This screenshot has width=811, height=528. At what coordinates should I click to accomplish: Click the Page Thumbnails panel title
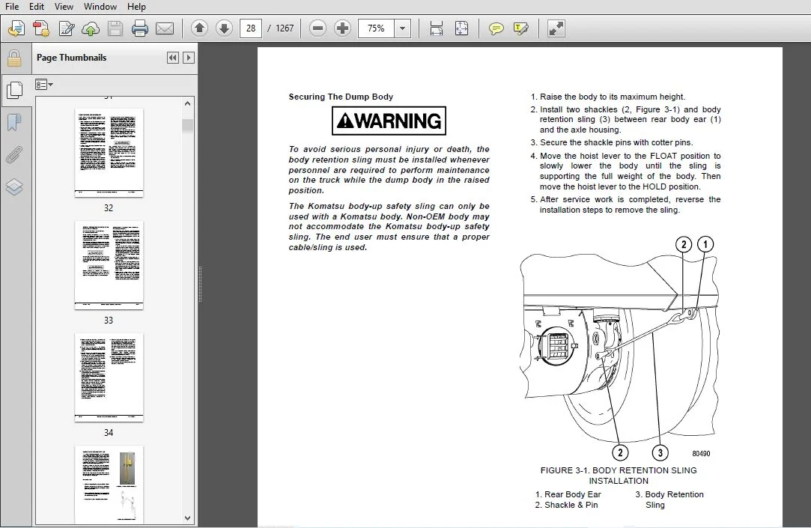(x=71, y=58)
